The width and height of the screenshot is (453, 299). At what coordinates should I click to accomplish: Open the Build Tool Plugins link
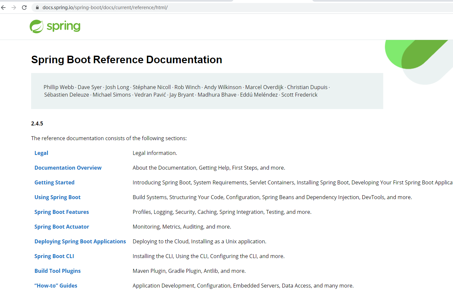58,271
